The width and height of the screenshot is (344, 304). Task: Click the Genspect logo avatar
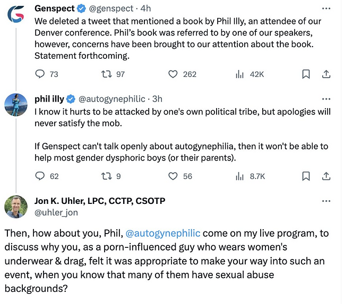pyautogui.click(x=16, y=15)
